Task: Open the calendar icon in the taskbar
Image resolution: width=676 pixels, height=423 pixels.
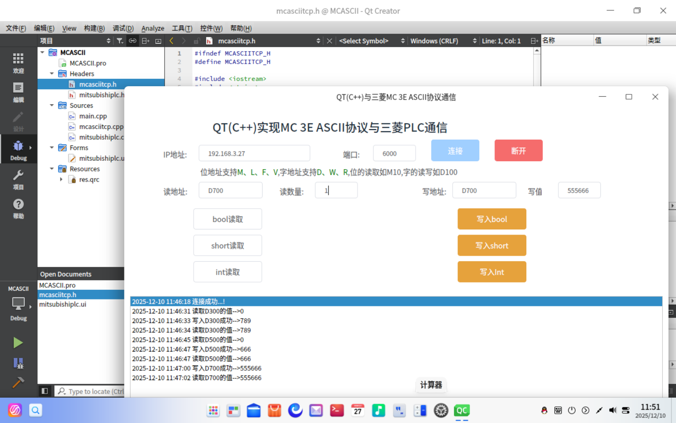Action: coord(358,410)
